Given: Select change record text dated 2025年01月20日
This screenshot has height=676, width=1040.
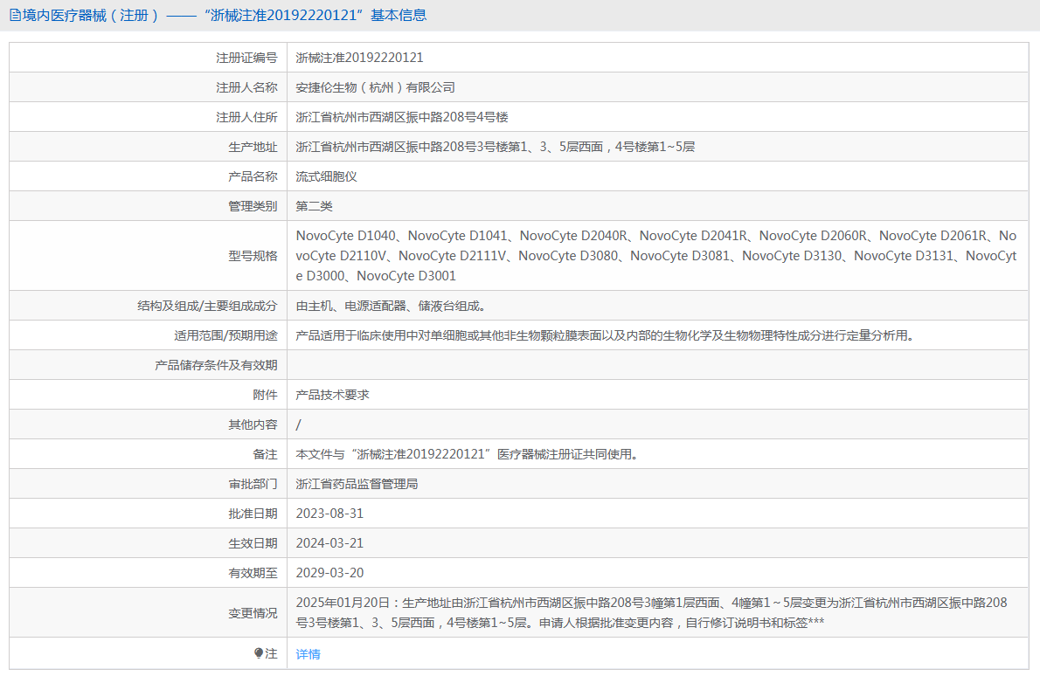Looking at the screenshot, I should tap(651, 612).
